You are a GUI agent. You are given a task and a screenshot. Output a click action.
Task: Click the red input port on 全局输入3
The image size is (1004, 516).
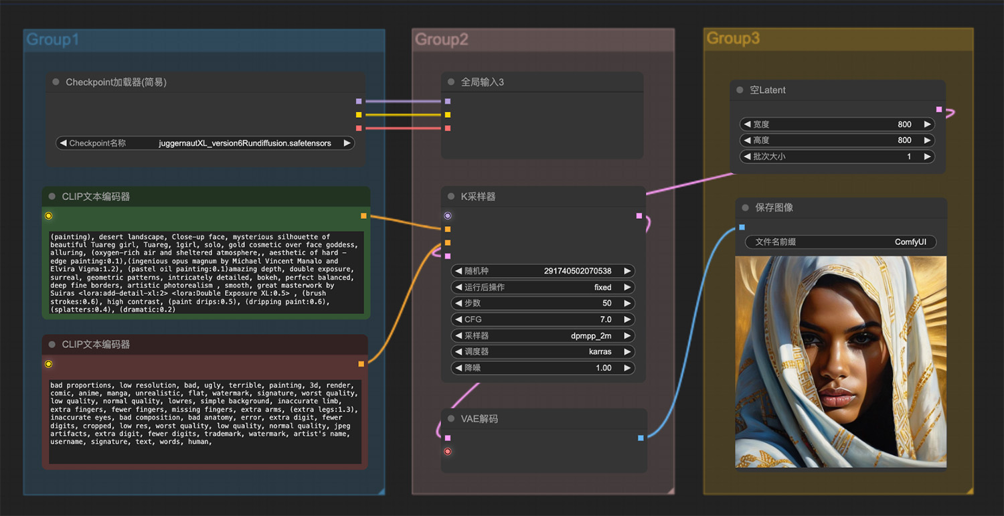pyautogui.click(x=448, y=128)
